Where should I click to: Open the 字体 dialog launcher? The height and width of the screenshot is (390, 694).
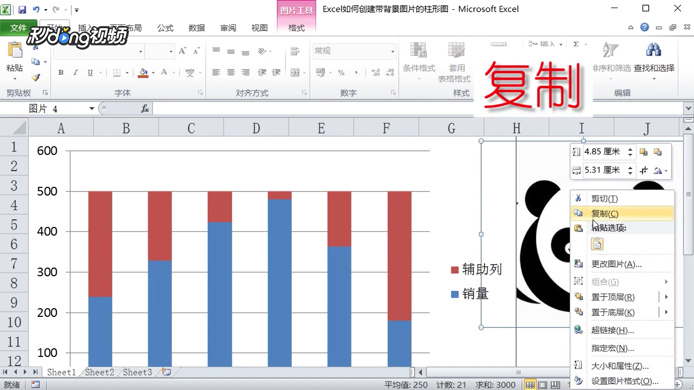pos(200,93)
